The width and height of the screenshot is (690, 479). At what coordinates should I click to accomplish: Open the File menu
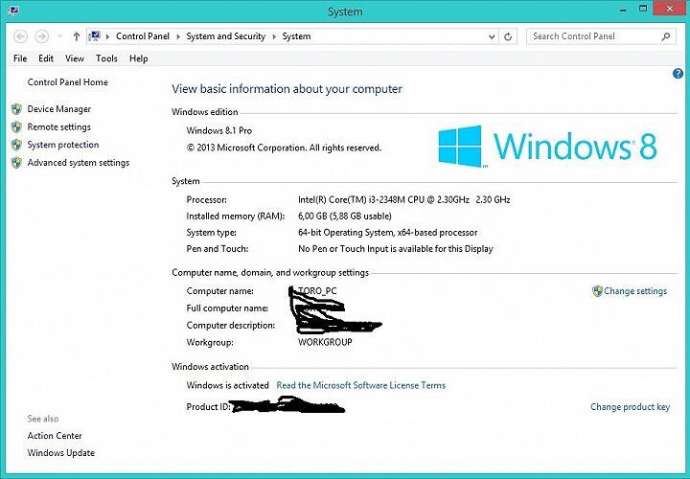(20, 58)
